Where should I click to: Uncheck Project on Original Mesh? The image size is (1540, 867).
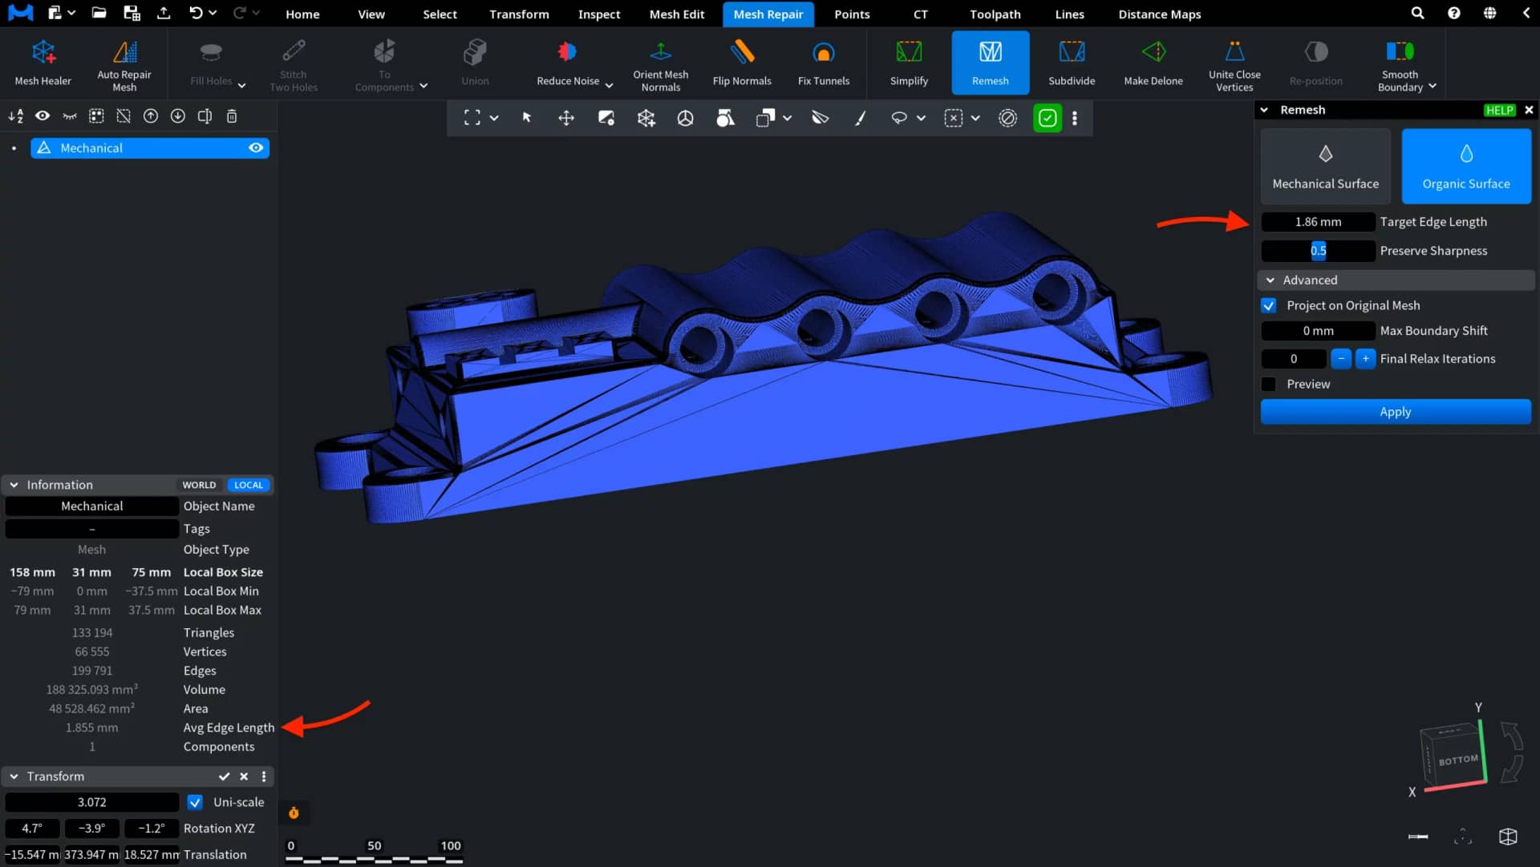1269,305
